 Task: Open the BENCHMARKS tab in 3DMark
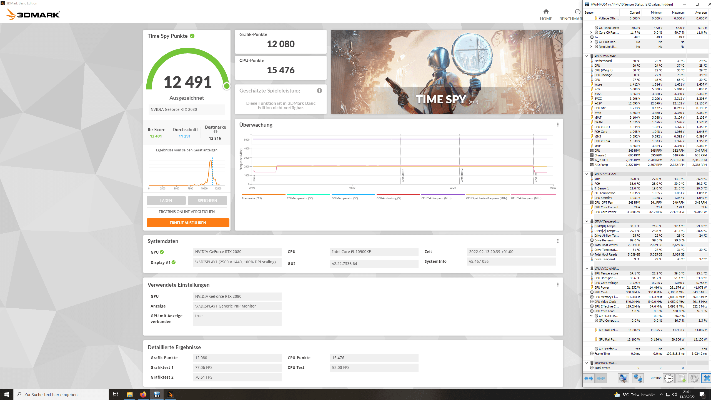pos(571,15)
